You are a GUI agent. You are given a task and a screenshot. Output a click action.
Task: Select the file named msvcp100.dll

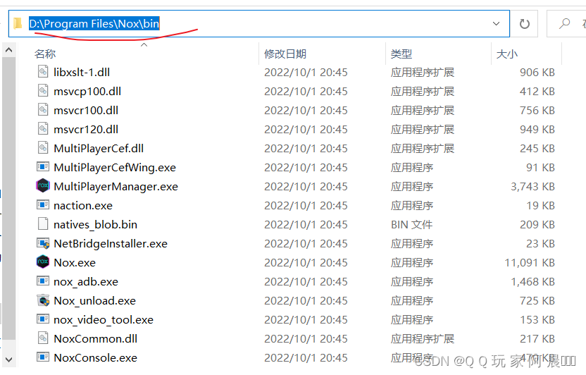click(87, 91)
